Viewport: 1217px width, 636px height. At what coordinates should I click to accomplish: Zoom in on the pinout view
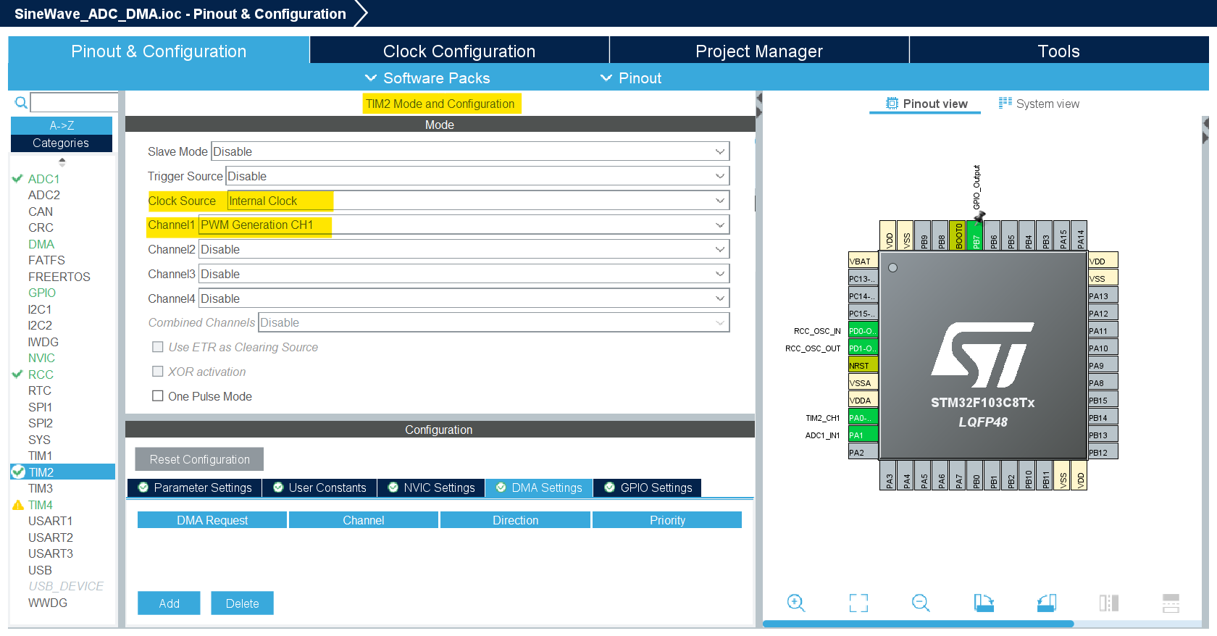[x=796, y=603]
